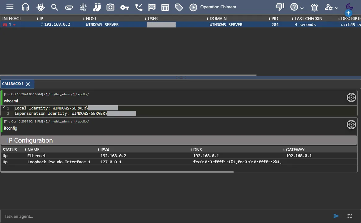Collapse the whoami output line toggle
361x223 pixels.
4,108
